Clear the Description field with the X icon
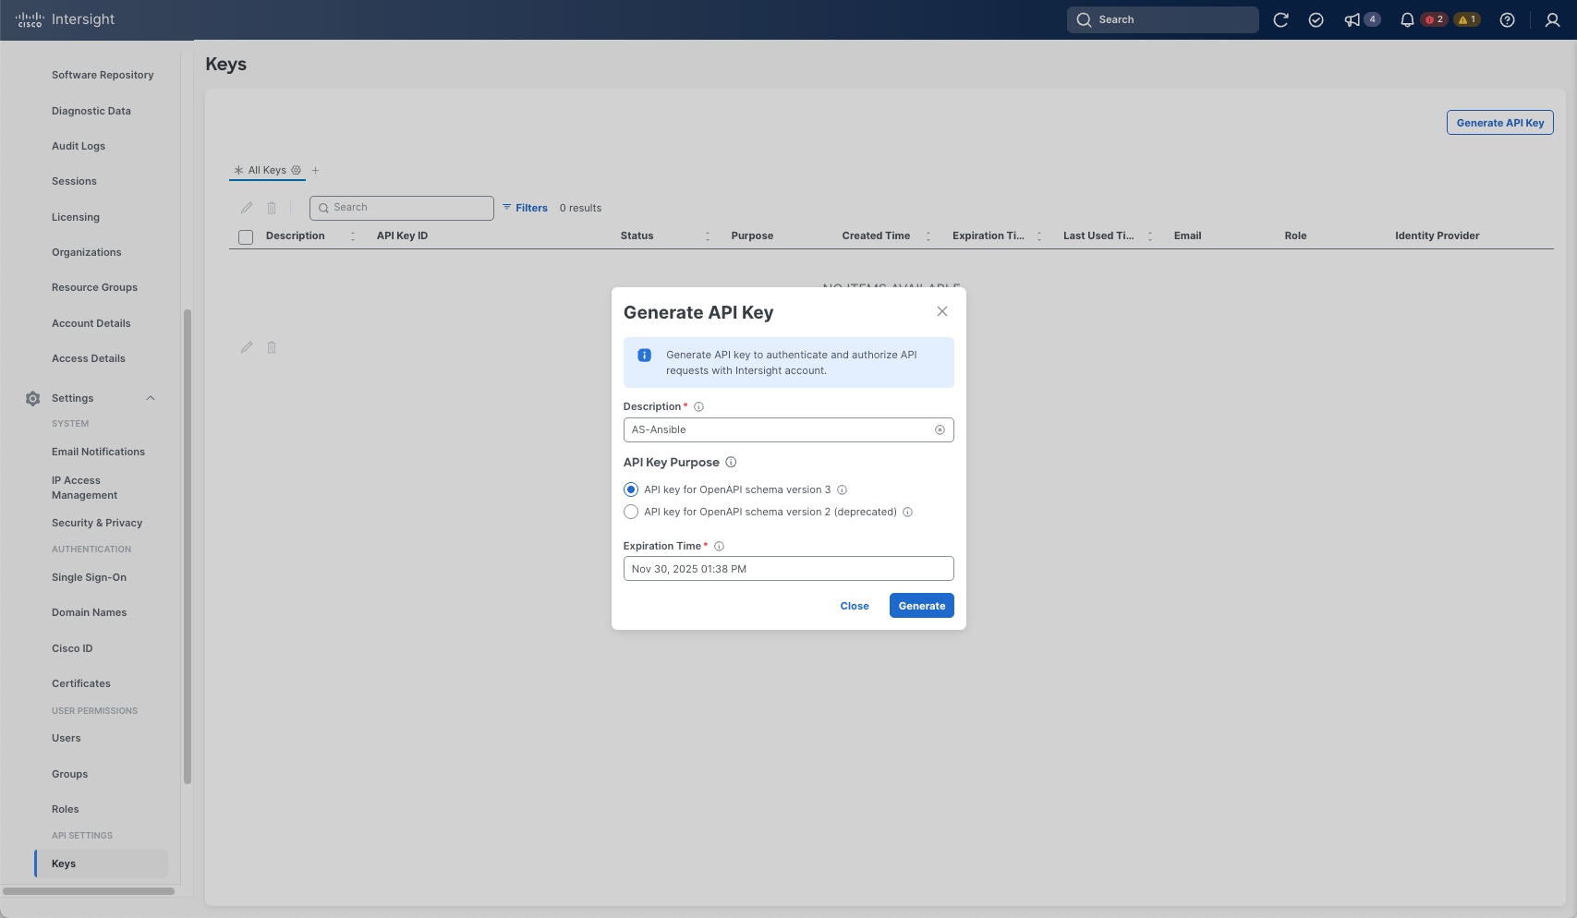This screenshot has width=1577, height=918. point(940,429)
